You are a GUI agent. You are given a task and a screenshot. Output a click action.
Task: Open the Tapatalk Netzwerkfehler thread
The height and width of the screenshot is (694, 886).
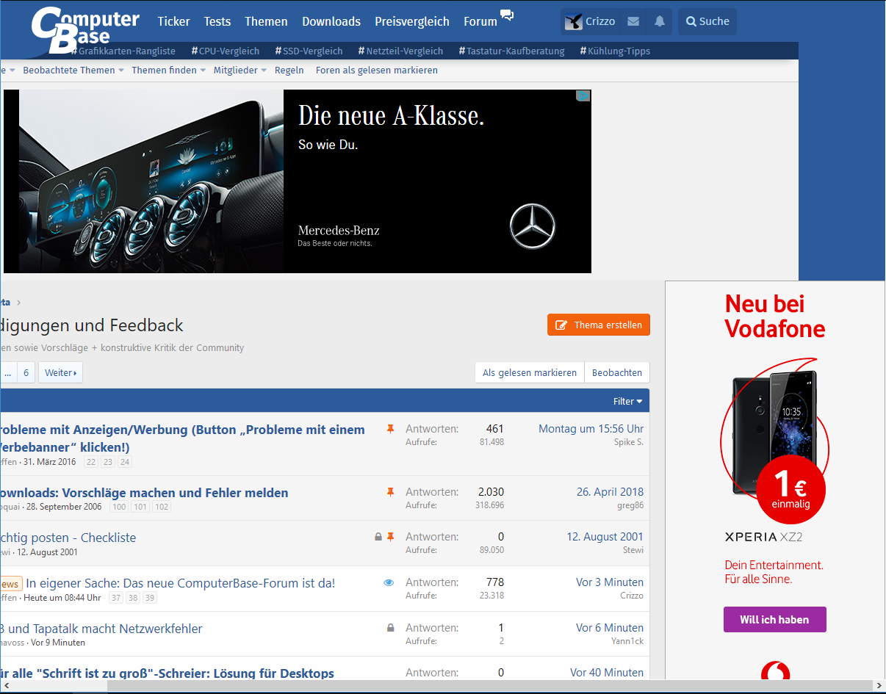tap(101, 629)
